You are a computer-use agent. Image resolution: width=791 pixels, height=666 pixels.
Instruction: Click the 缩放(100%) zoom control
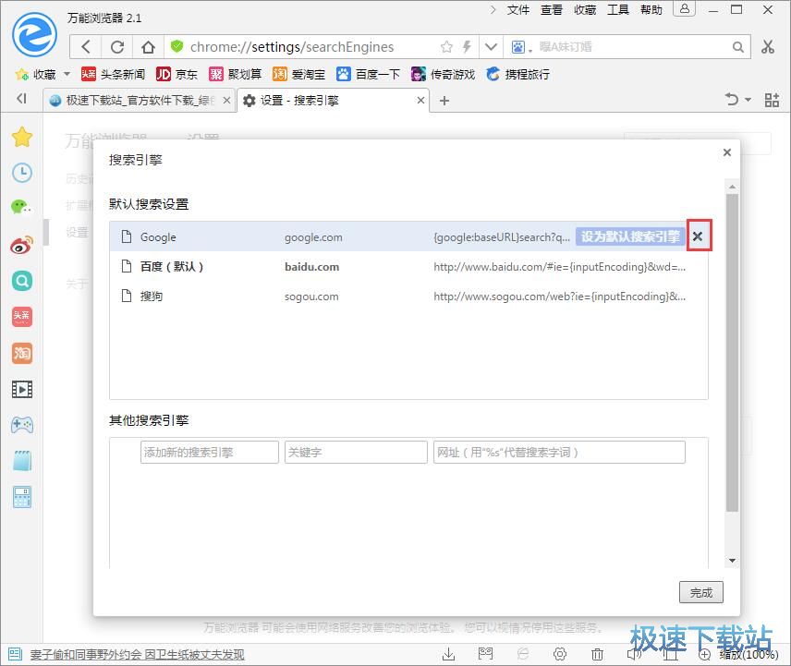pos(740,654)
